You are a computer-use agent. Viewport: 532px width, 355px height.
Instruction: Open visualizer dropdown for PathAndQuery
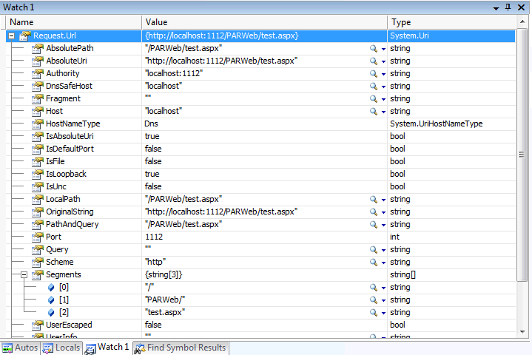pyautogui.click(x=383, y=225)
